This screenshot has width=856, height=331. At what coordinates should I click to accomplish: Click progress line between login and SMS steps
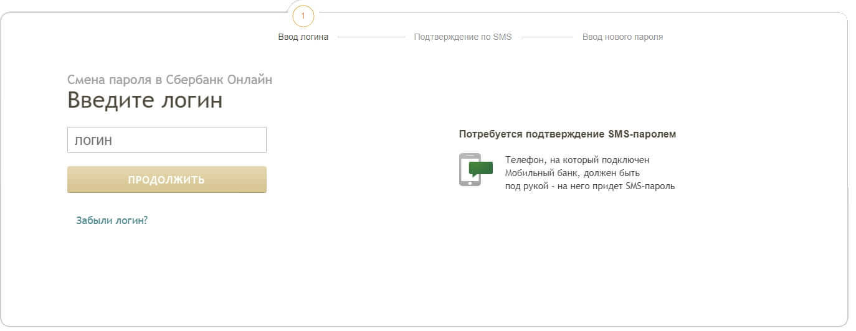click(371, 37)
